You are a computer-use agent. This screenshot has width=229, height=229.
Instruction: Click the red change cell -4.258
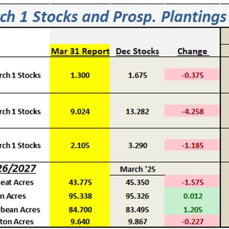click(192, 111)
